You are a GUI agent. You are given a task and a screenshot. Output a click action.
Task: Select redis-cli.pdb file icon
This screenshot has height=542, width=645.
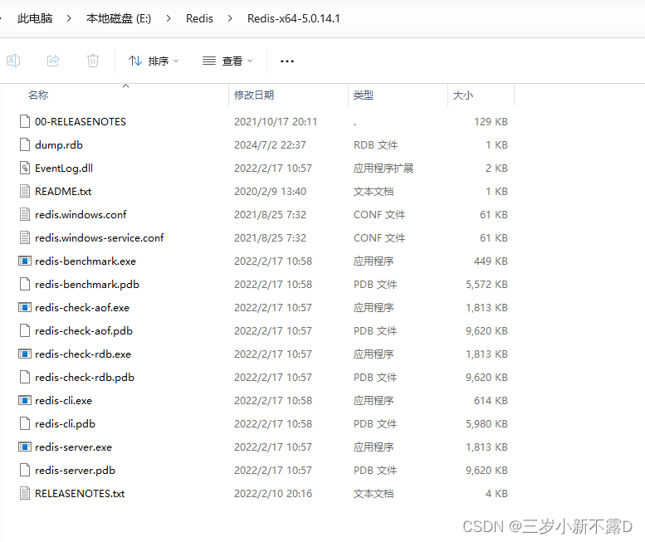pos(25,423)
